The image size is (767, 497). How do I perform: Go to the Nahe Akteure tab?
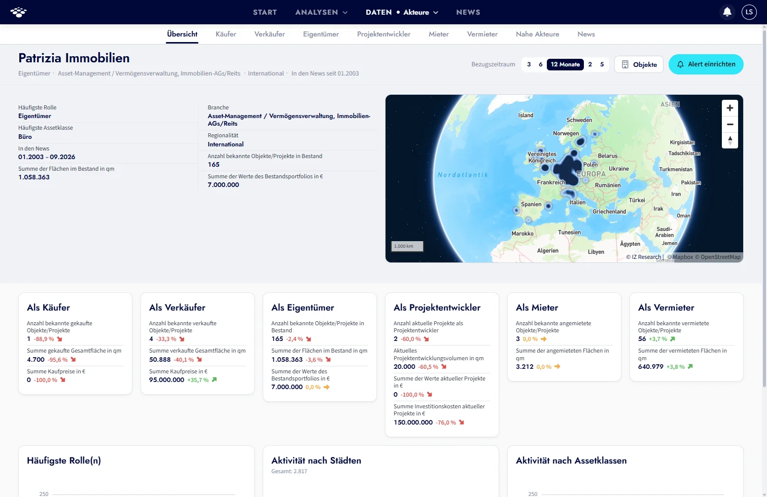537,34
